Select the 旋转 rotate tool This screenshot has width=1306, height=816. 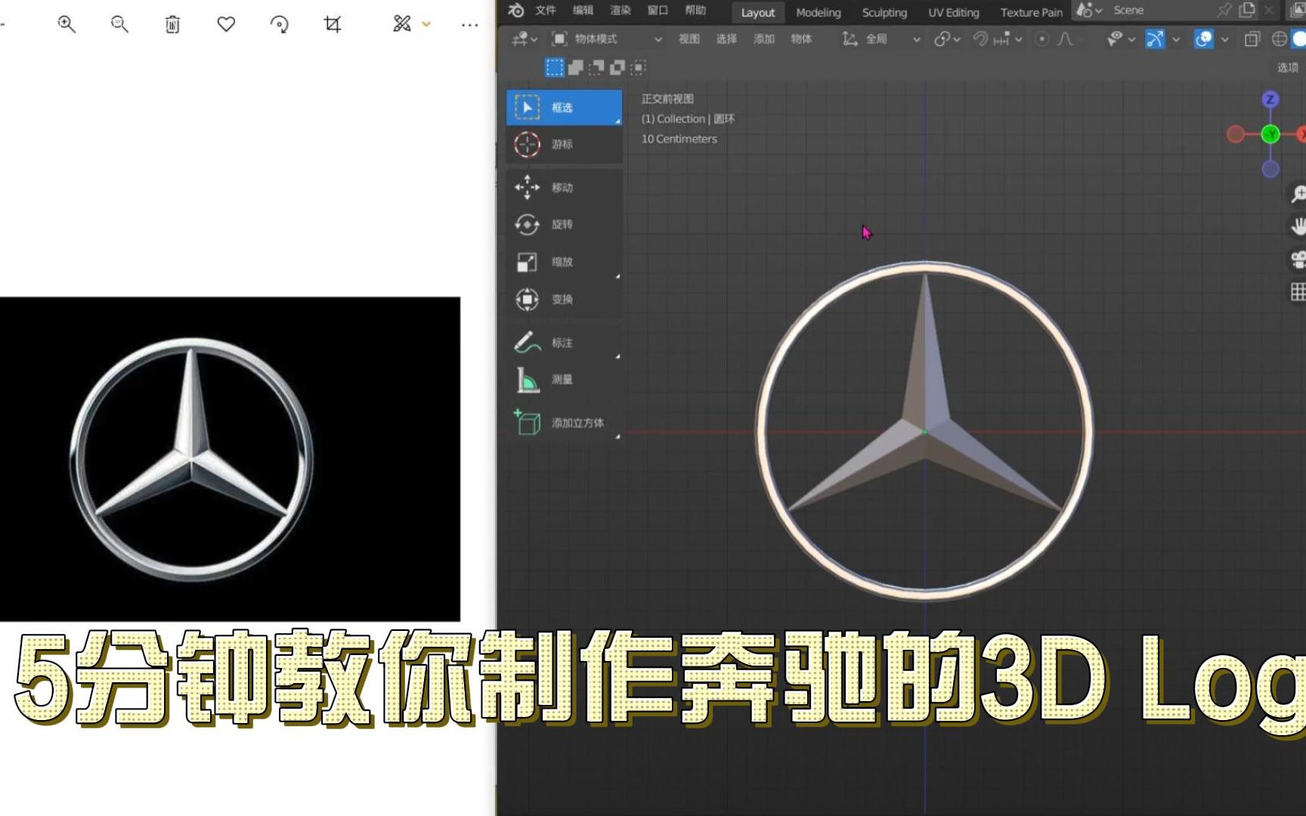tap(564, 224)
